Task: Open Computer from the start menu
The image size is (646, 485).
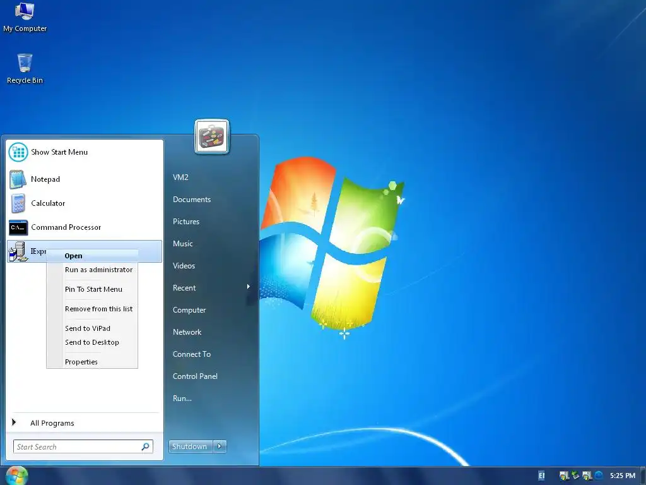Action: click(189, 310)
